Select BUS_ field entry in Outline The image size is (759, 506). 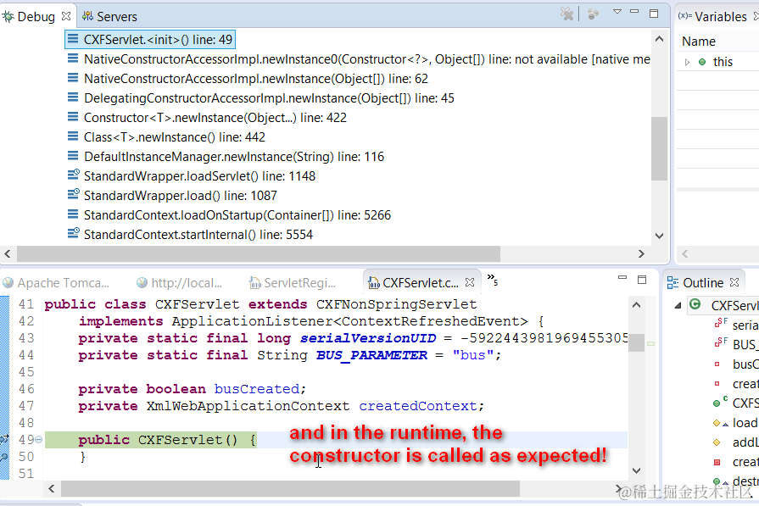pos(734,344)
